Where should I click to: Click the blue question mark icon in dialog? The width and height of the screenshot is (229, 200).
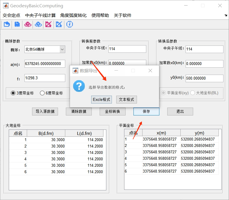click(x=79, y=86)
